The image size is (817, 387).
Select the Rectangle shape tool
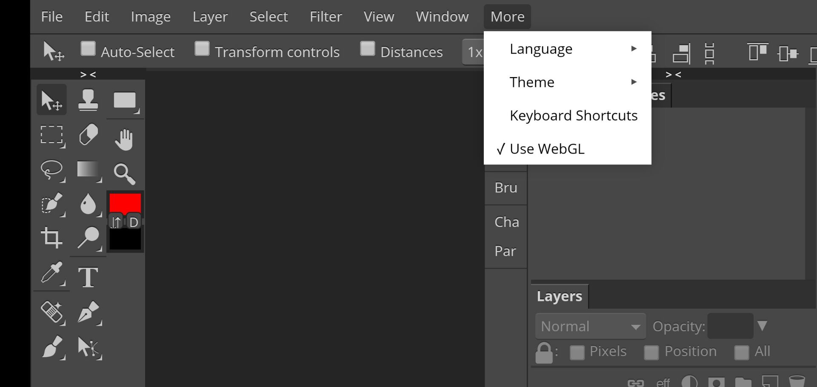click(x=125, y=101)
